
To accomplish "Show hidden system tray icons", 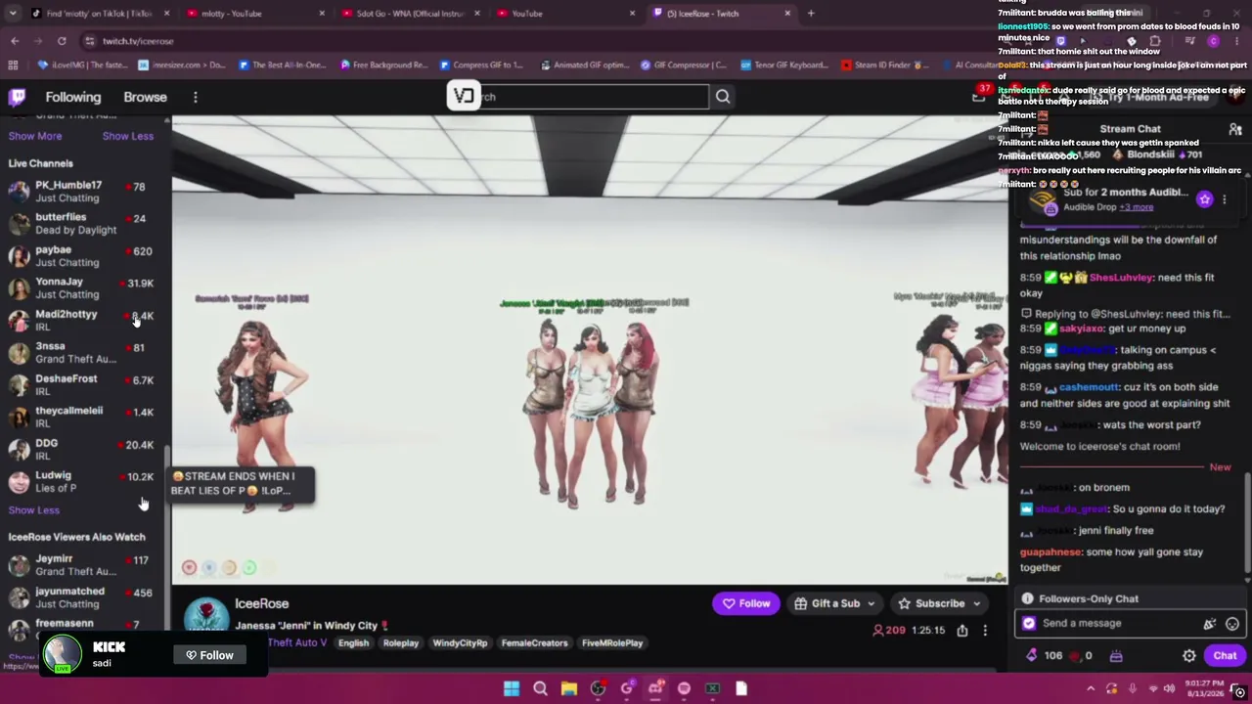I will click(1091, 688).
